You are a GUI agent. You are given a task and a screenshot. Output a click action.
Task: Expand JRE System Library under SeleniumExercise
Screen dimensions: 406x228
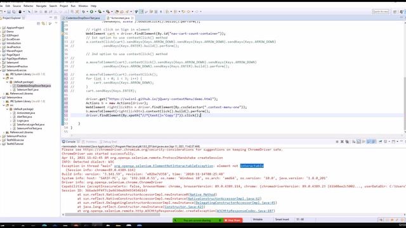[4, 74]
